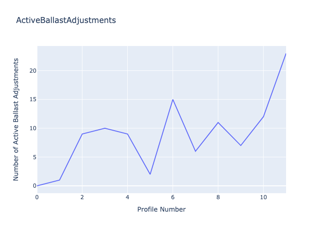Click the data point at profile 3

tap(105, 128)
